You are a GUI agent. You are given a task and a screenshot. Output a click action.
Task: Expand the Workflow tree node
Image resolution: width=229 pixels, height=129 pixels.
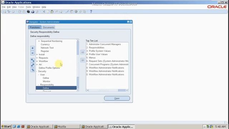pos(37,61)
